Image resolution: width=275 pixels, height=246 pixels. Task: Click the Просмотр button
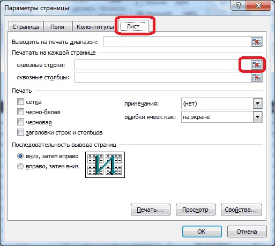click(x=196, y=210)
